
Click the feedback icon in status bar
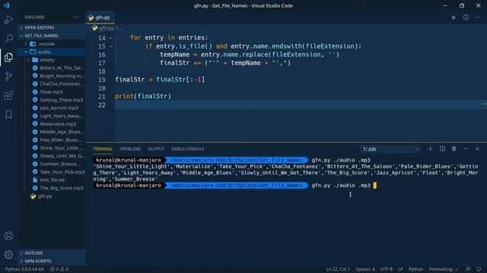coord(468,269)
